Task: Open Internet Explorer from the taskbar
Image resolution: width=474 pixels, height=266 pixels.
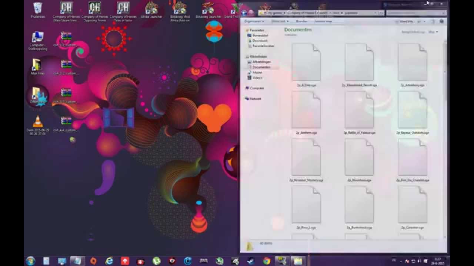Action: coord(109,261)
